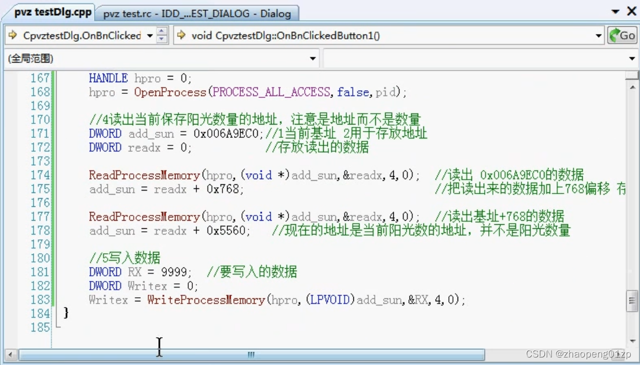This screenshot has height=365, width=640.
Task: Close the current document tab
Action: coord(632,11)
